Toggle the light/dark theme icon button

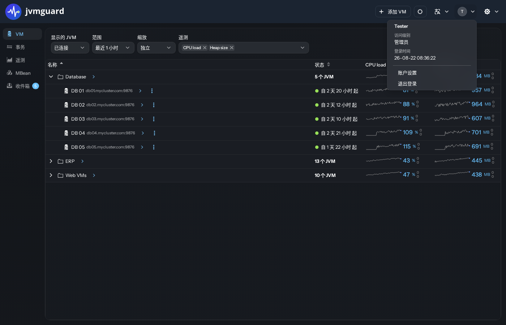pos(420,12)
